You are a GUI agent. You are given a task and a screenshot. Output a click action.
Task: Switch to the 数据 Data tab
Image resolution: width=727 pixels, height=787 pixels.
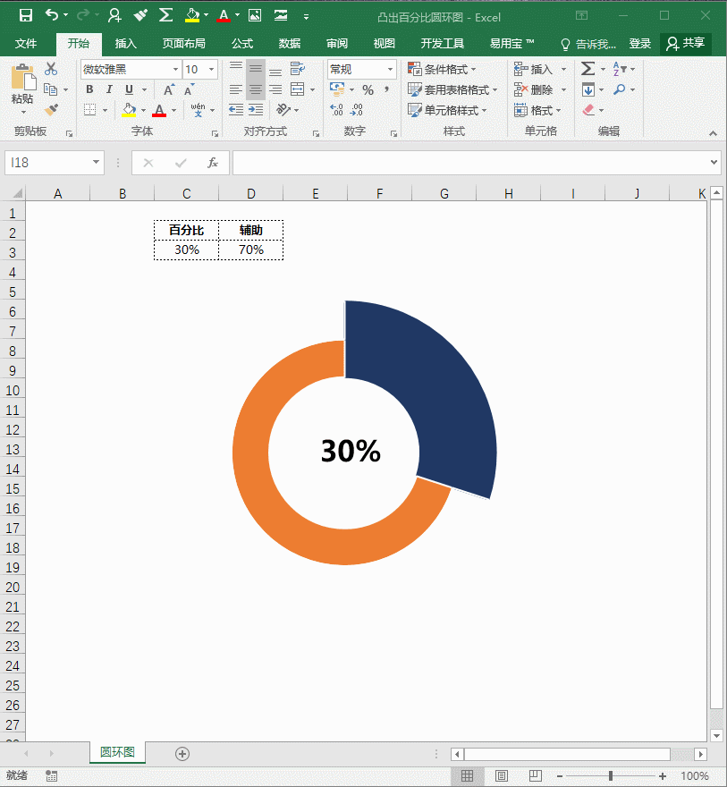[x=290, y=44]
